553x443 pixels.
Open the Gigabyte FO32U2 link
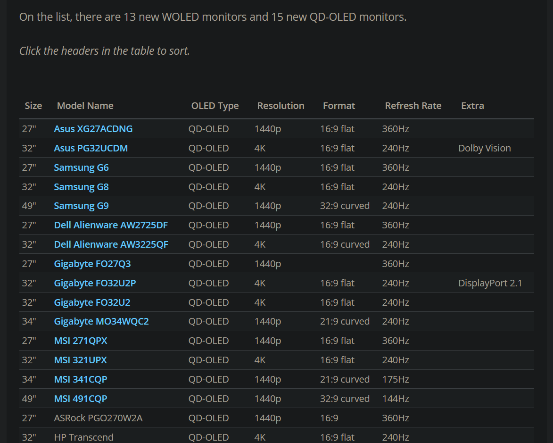[92, 302]
